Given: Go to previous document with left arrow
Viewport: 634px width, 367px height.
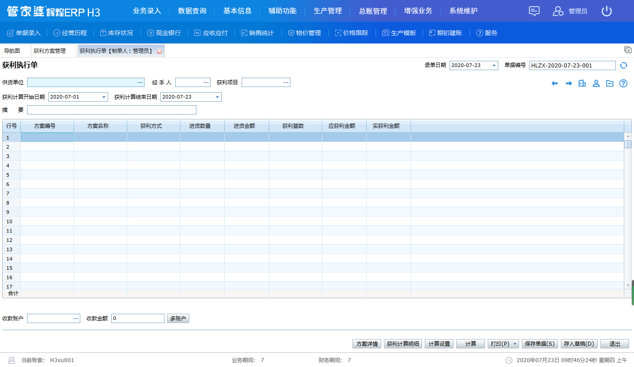Looking at the screenshot, I should coord(555,83).
